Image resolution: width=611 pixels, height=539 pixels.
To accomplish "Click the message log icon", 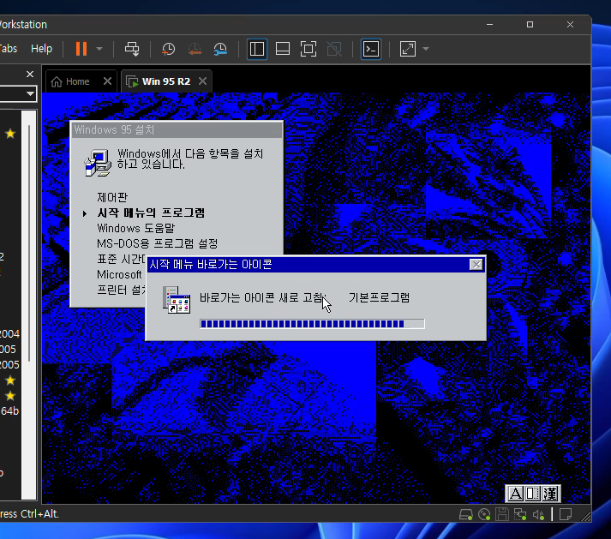I will 566,514.
